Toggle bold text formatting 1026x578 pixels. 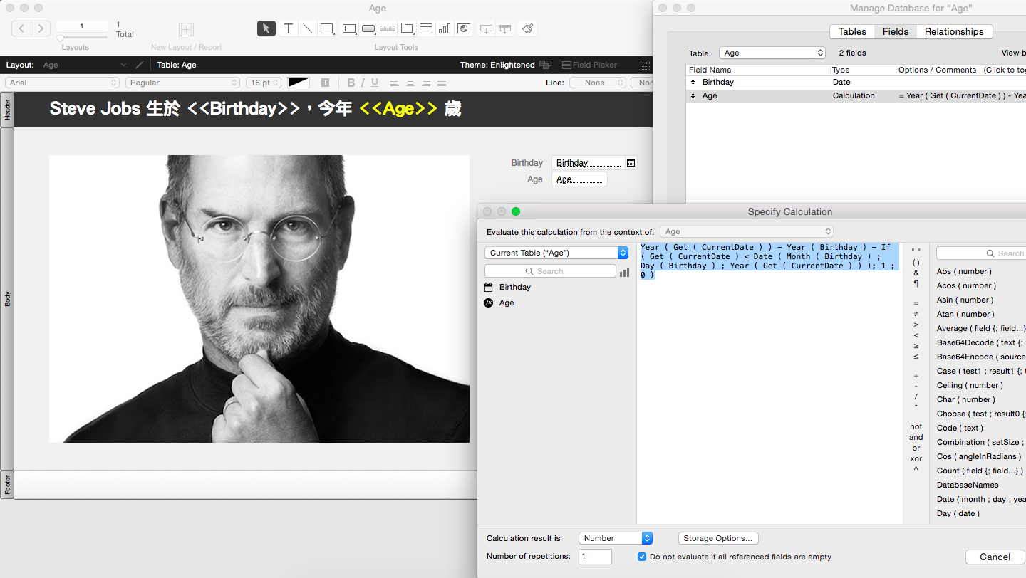[351, 83]
